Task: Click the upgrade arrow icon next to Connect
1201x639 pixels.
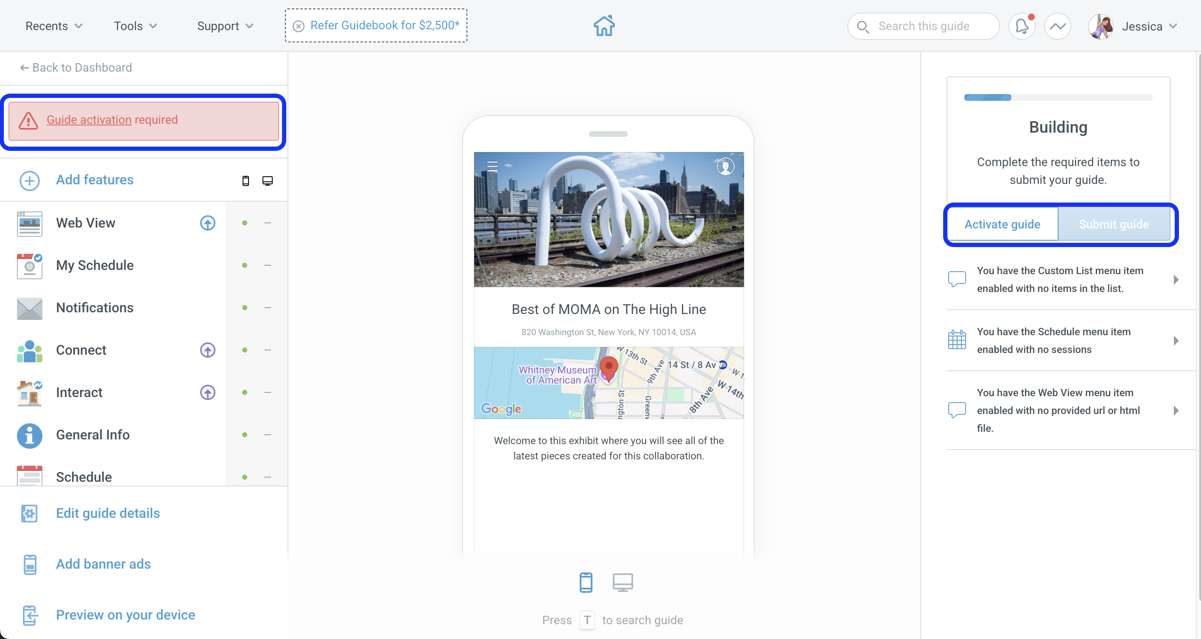Action: point(207,350)
